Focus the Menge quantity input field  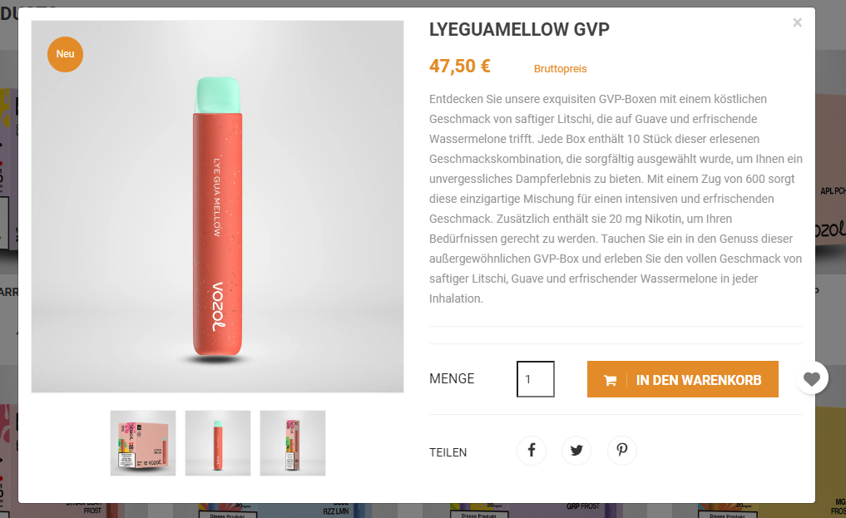click(535, 379)
